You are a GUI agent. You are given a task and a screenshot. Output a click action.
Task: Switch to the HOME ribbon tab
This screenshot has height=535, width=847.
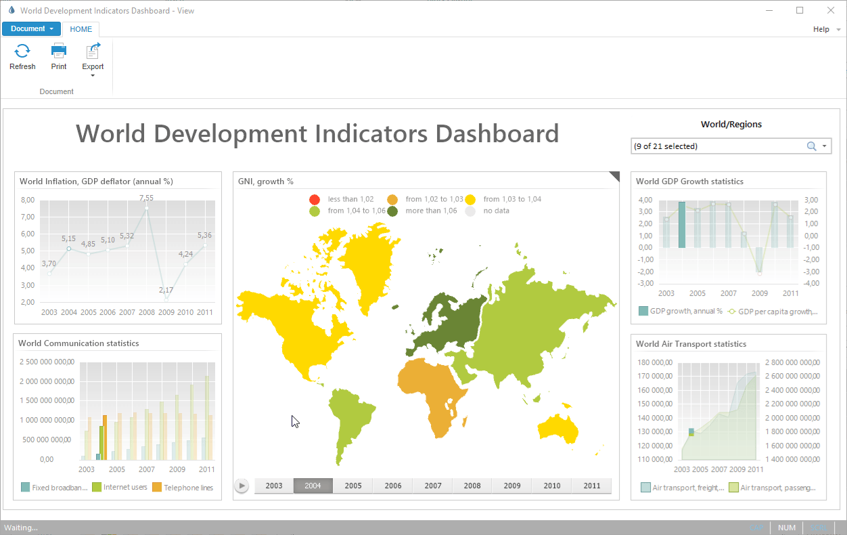(x=81, y=29)
